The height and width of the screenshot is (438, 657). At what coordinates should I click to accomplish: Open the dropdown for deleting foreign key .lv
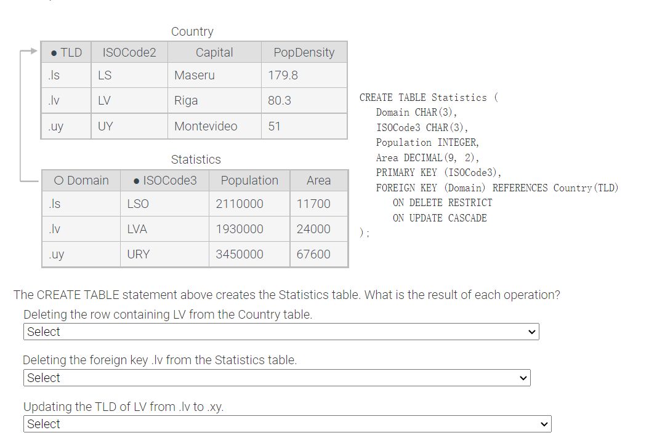[x=276, y=378]
